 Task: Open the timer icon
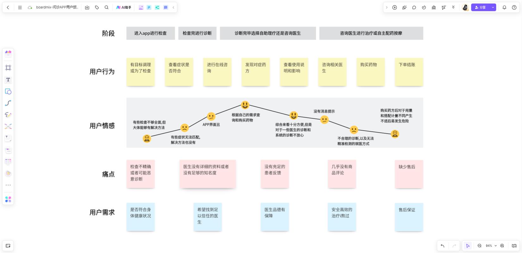click(x=424, y=7)
